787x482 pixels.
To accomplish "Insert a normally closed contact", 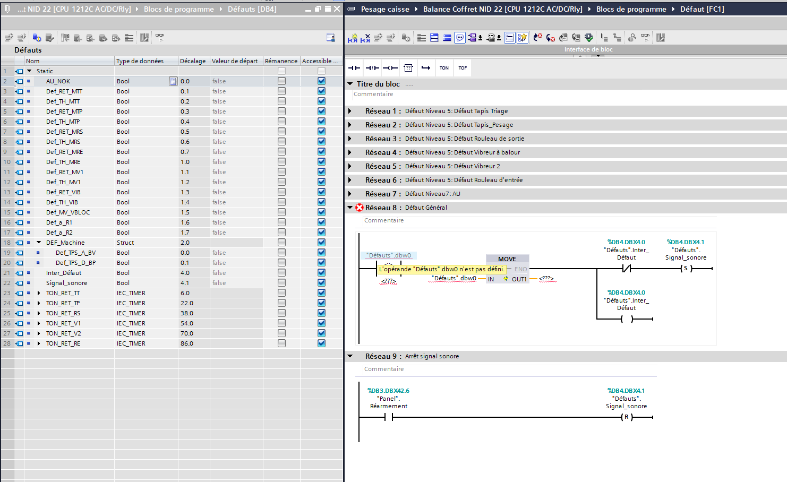I will (x=372, y=68).
